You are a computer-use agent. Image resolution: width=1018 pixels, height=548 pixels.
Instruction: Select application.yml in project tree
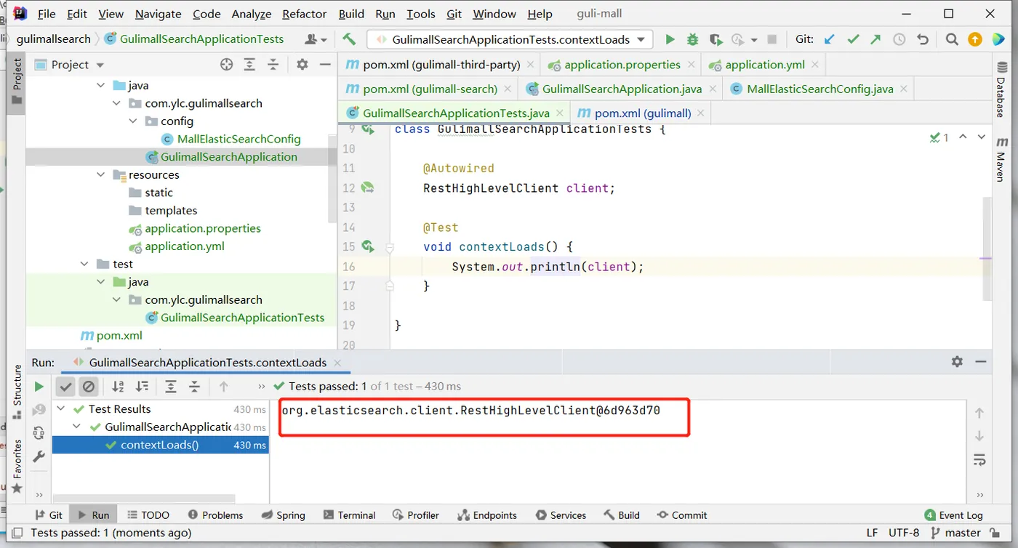[184, 246]
